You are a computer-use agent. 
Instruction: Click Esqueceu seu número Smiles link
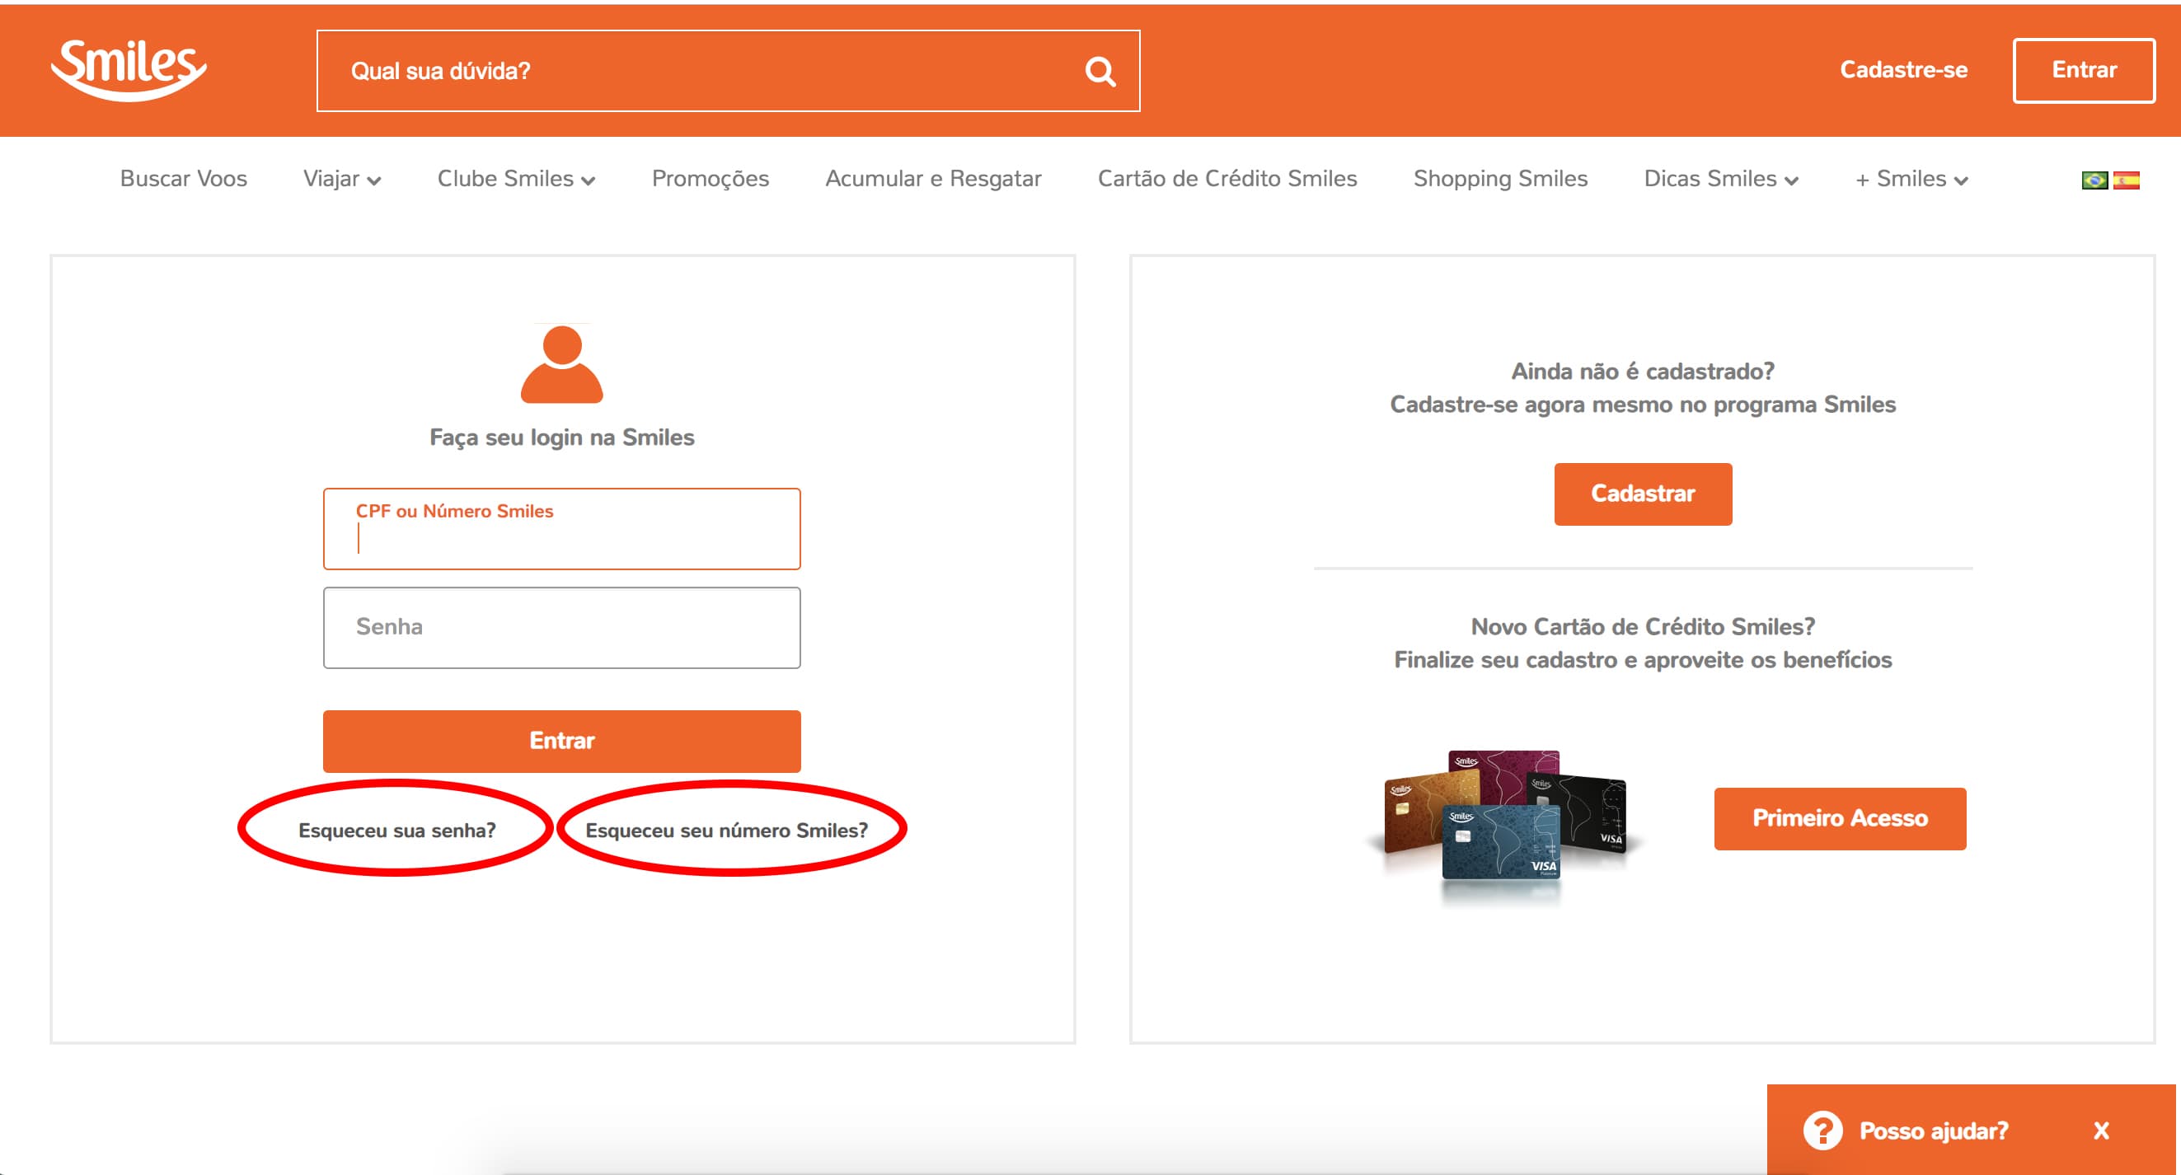(x=726, y=831)
